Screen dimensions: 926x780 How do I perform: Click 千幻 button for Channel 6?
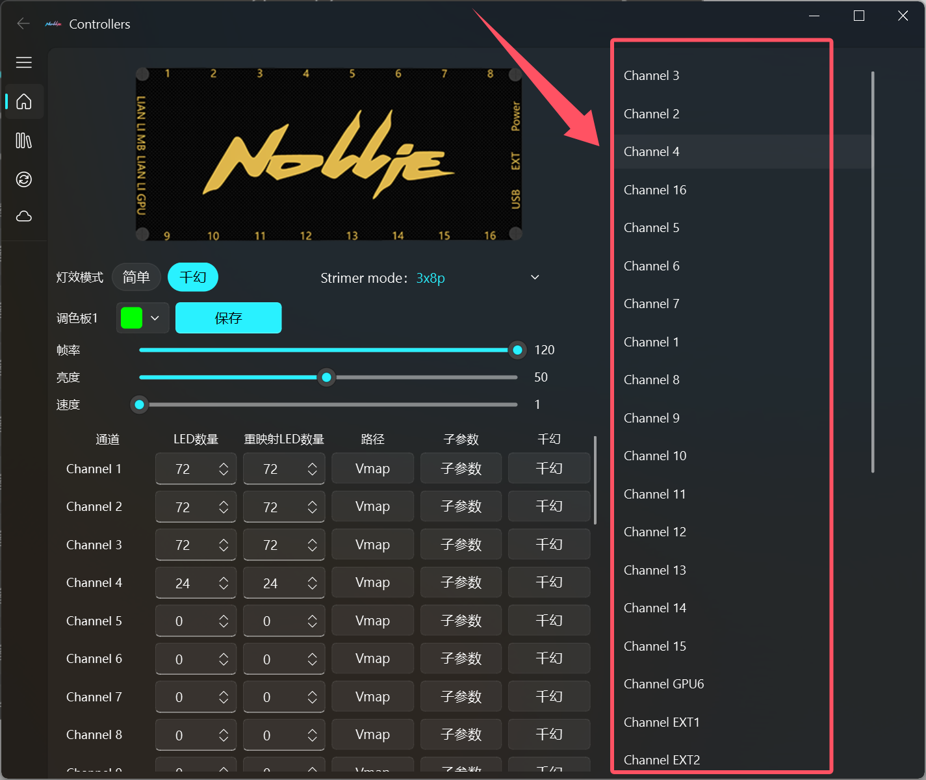[x=549, y=658]
